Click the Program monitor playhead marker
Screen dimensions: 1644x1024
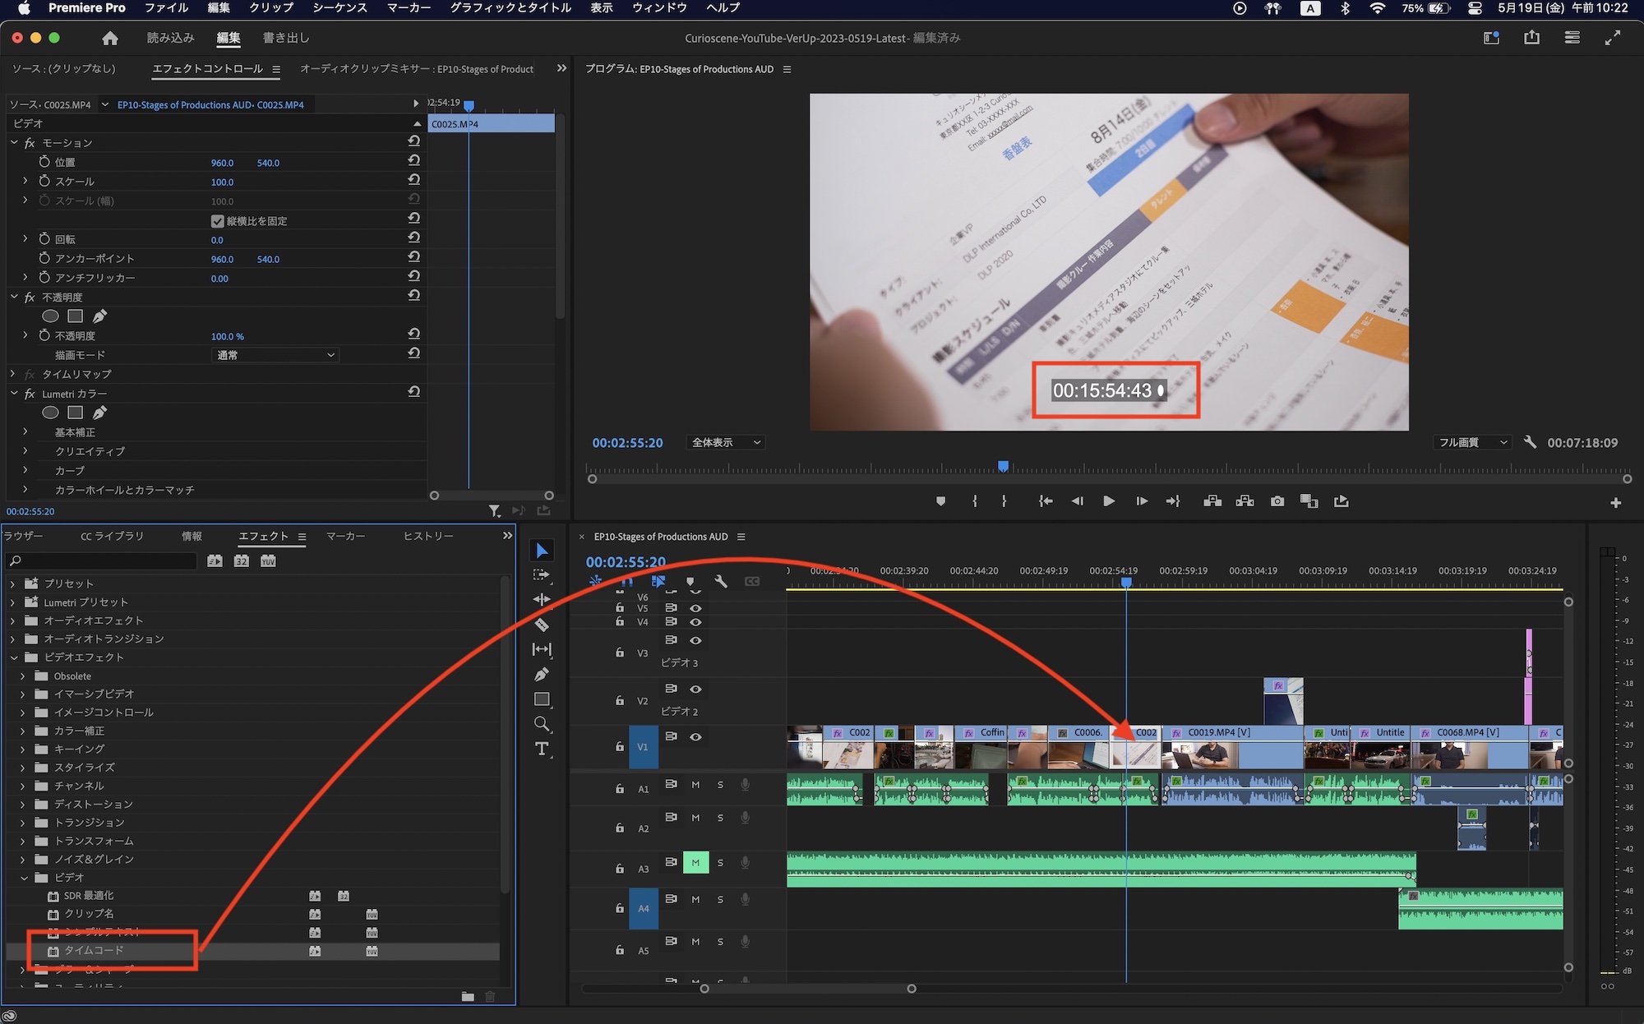(1003, 466)
